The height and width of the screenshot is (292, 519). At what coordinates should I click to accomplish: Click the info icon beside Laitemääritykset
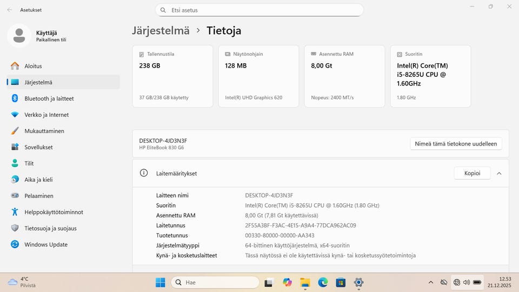tap(144, 173)
